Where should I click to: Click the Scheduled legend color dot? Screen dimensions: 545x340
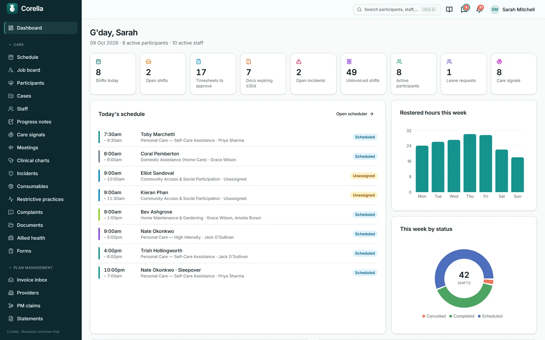tap(479, 316)
